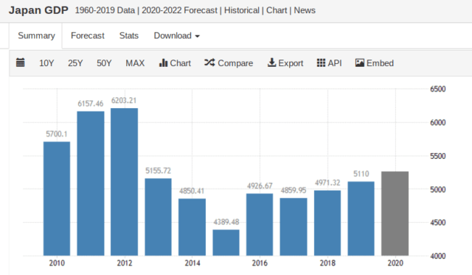Click the 2020 x-axis label
Screen dimensions: 472x275
(x=395, y=263)
